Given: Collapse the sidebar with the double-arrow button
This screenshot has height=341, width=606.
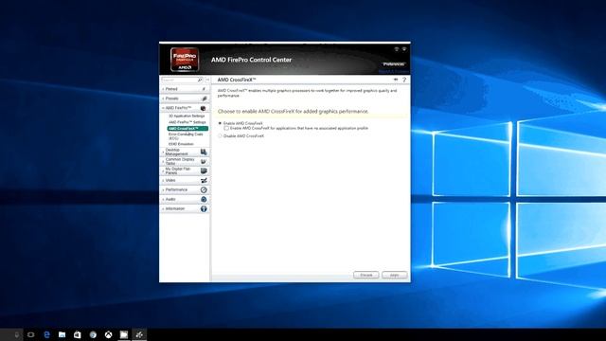Looking at the screenshot, I should click(207, 80).
